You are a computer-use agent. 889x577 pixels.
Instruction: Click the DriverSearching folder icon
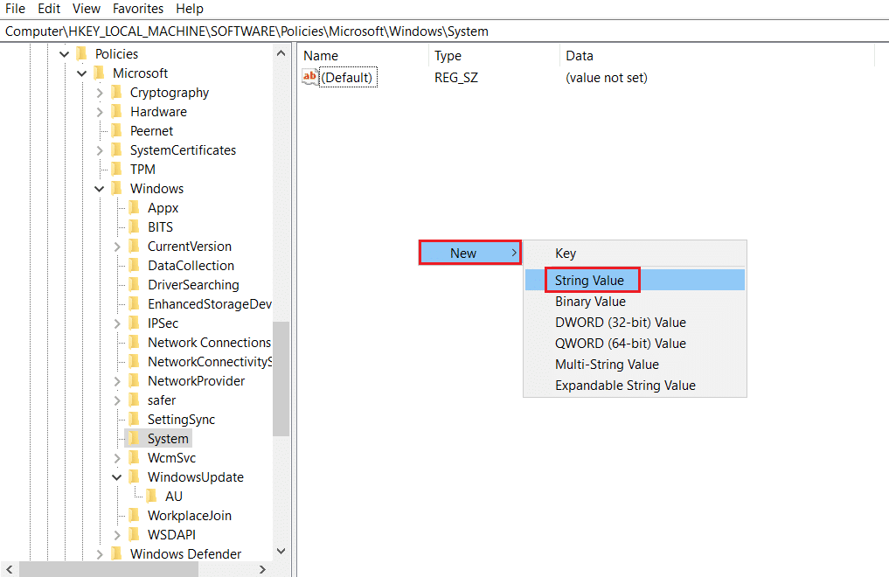135,284
